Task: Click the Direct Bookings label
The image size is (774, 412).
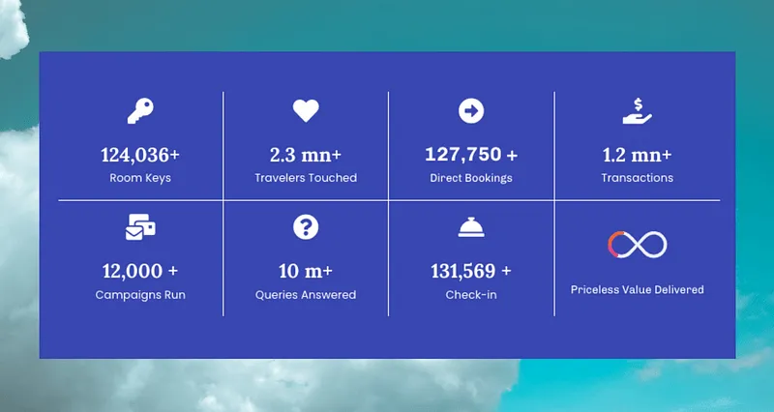Action: coord(471,178)
